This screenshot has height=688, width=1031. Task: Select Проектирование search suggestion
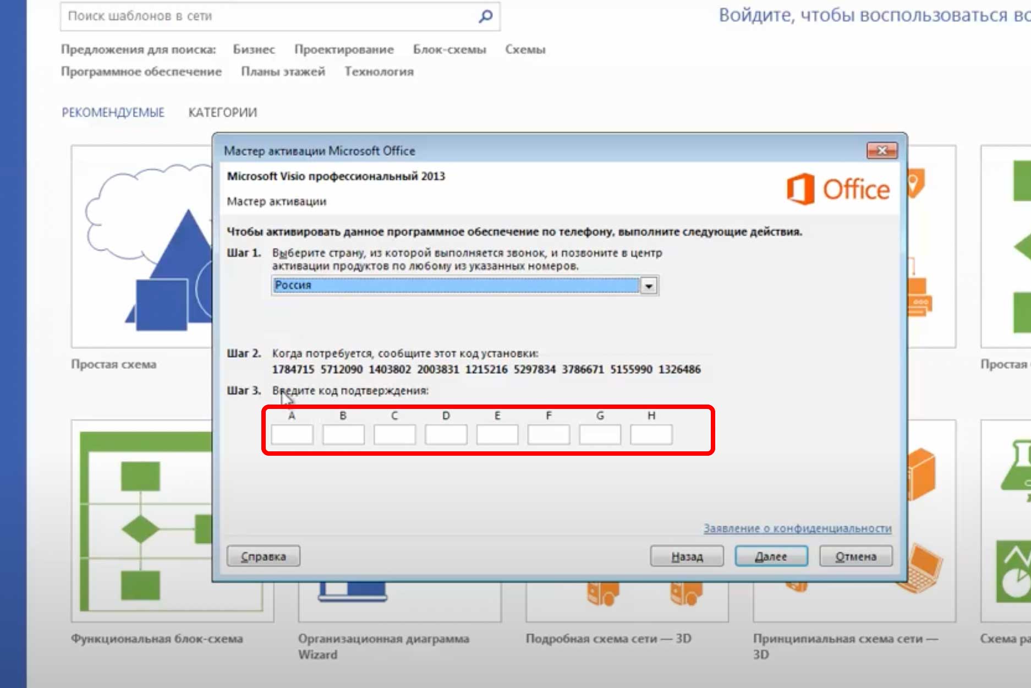click(344, 50)
